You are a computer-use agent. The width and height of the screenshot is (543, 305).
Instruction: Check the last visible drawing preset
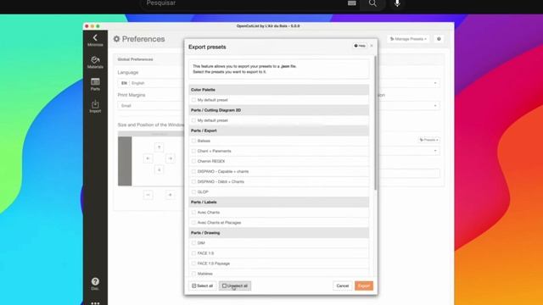coord(193,274)
